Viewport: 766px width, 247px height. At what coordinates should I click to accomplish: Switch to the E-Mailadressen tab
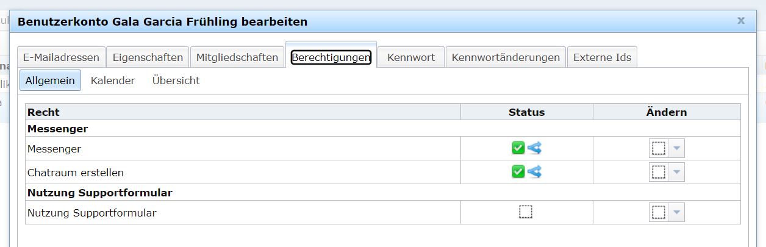(61, 57)
